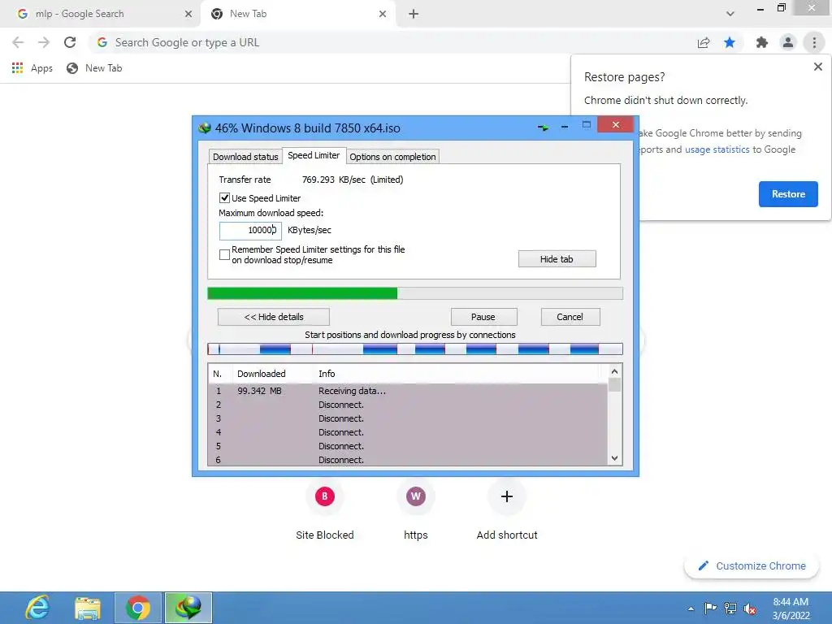The width and height of the screenshot is (832, 624).
Task: Select connection row 3 Disconnect
Action: coord(408,418)
